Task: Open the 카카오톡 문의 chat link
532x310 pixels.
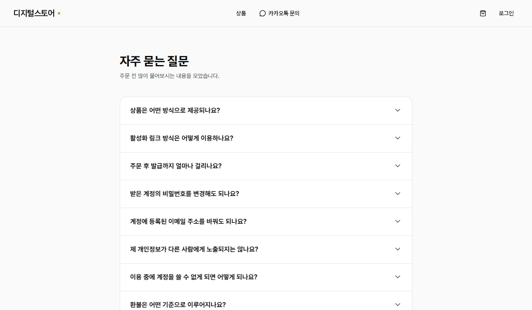Action: 279,13
